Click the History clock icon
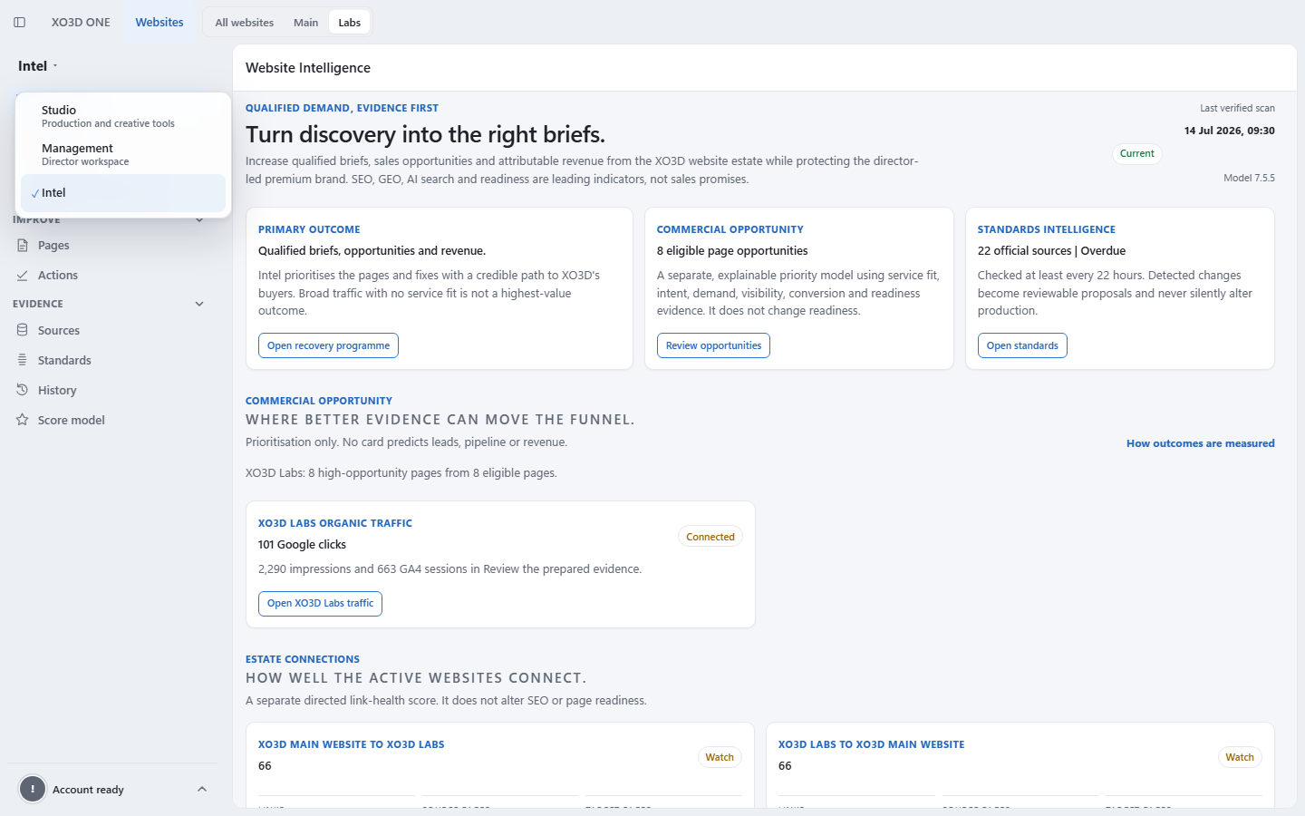Image resolution: width=1305 pixels, height=816 pixels. coord(23,391)
